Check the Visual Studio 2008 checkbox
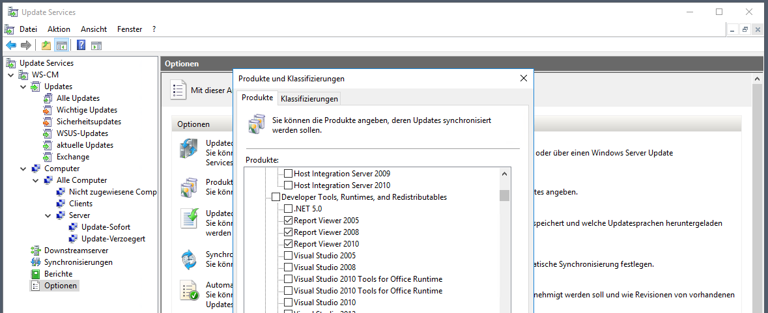This screenshot has height=313, width=768. click(x=289, y=267)
